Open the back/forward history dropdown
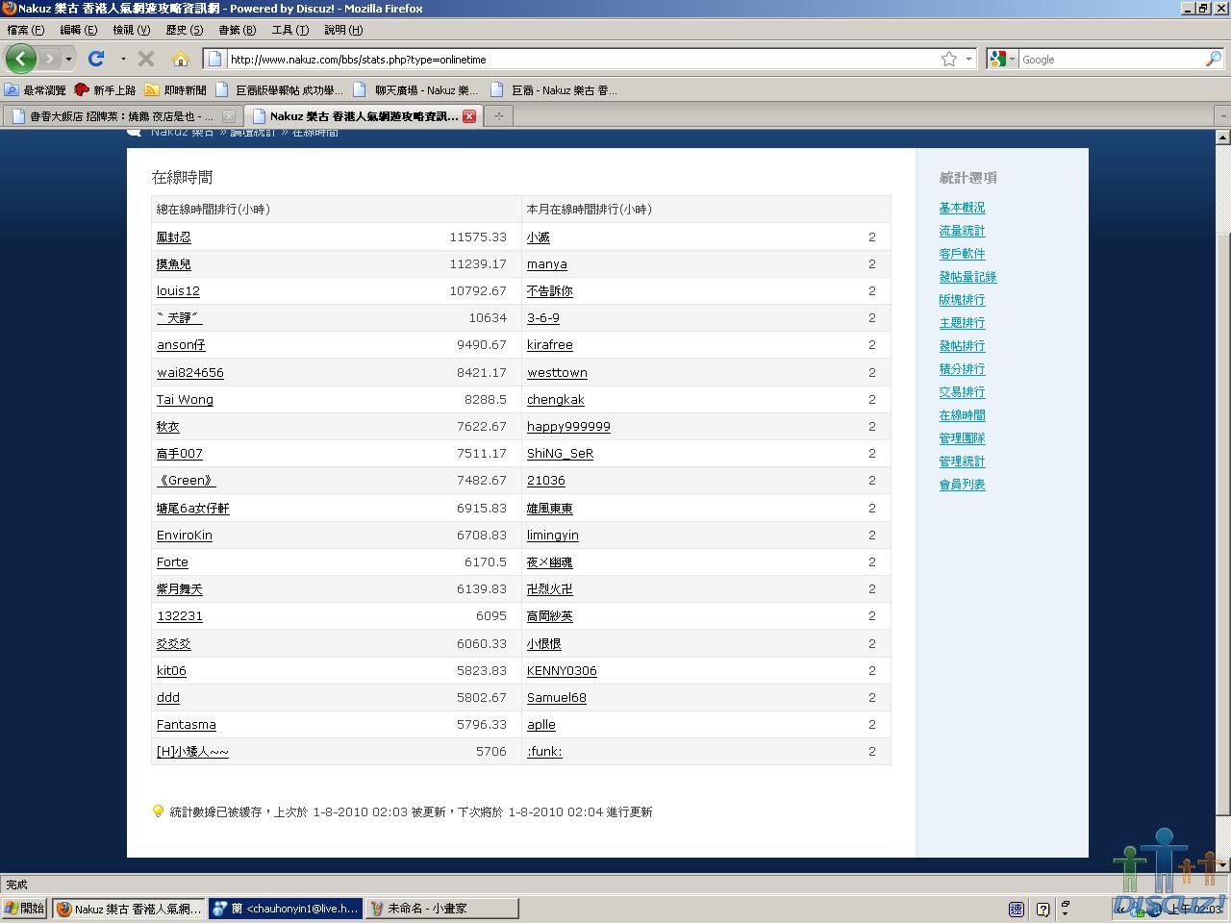 click(x=67, y=59)
